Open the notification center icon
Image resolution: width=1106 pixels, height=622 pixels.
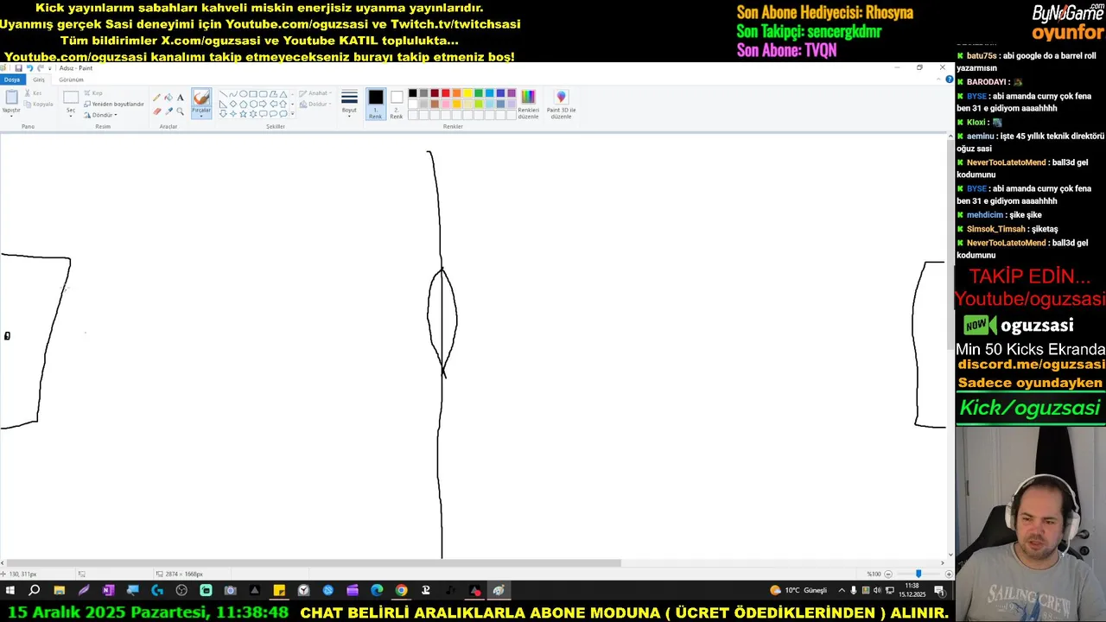point(939,591)
